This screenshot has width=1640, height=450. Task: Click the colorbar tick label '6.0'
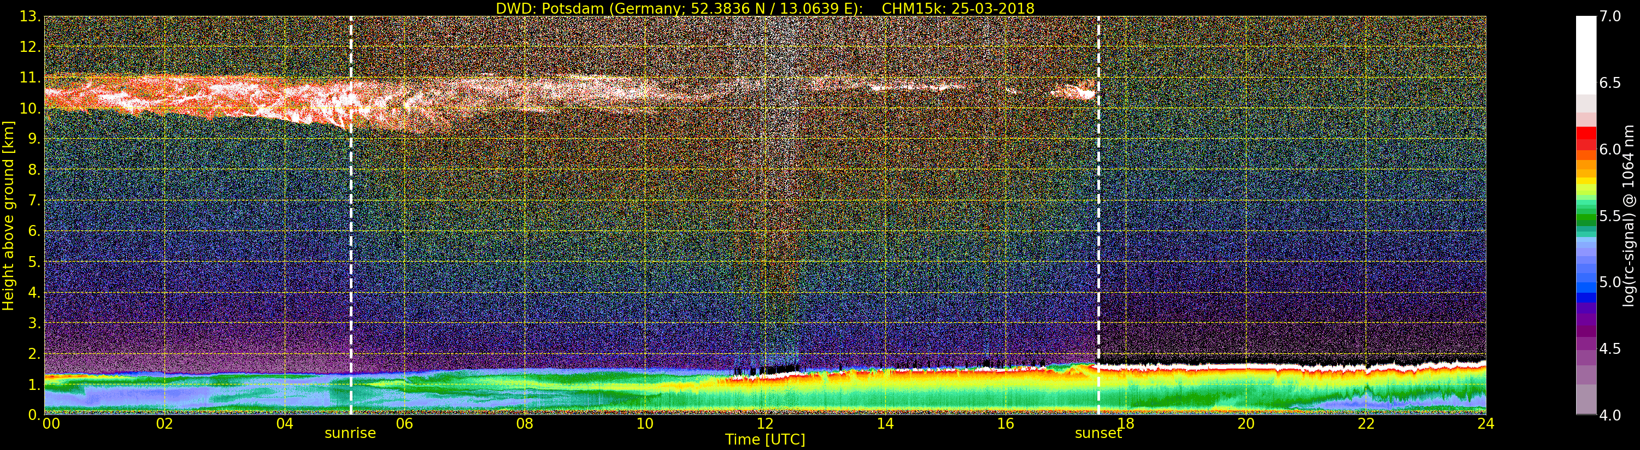pyautogui.click(x=1610, y=150)
